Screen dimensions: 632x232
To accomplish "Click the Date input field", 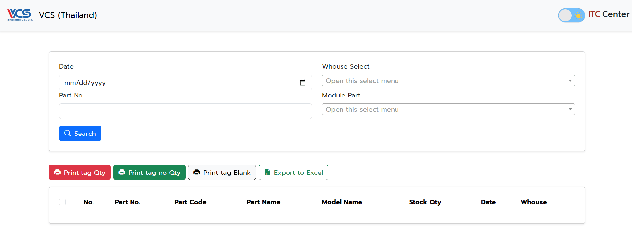I will (x=179, y=83).
